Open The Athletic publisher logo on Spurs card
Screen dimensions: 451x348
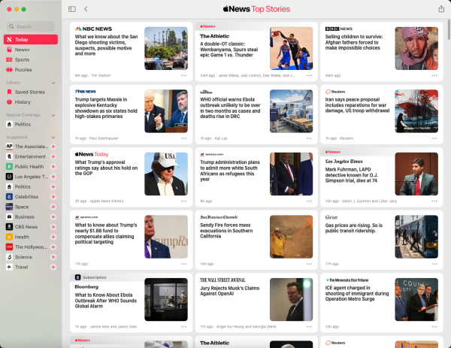click(x=214, y=36)
